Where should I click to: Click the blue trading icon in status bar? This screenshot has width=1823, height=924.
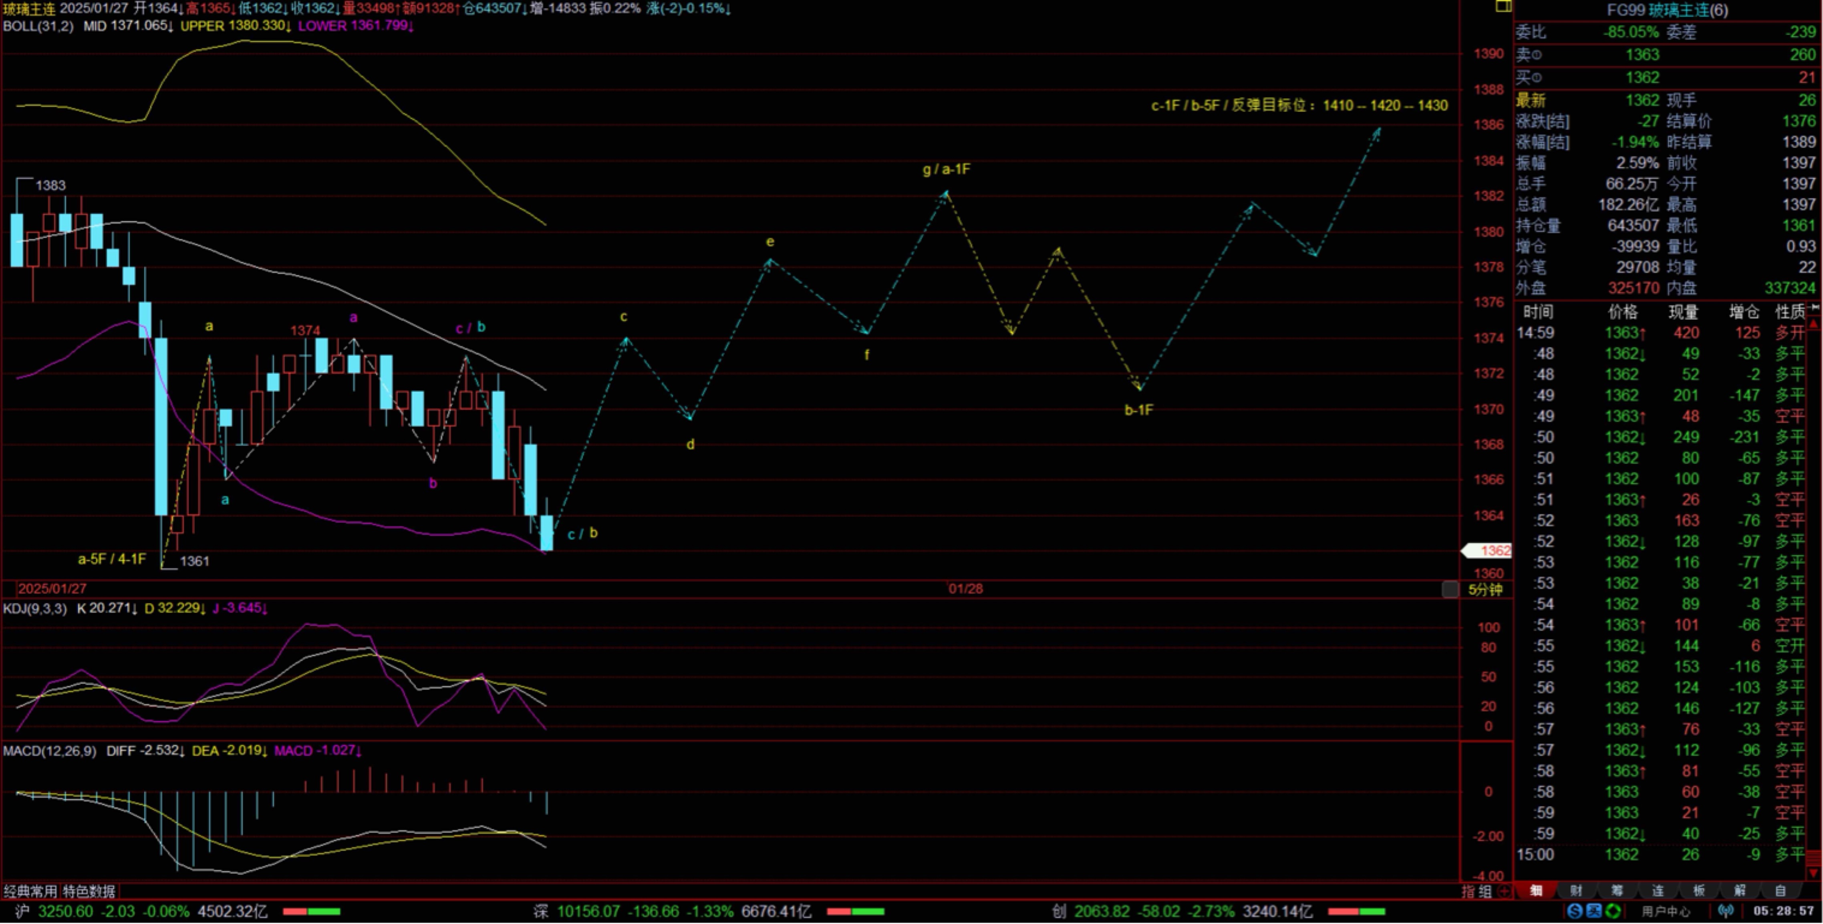tap(1594, 911)
